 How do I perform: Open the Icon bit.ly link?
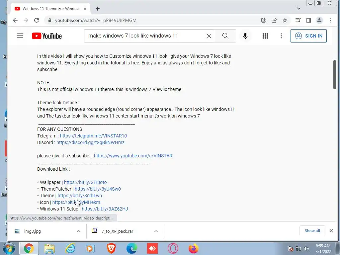click(x=76, y=202)
